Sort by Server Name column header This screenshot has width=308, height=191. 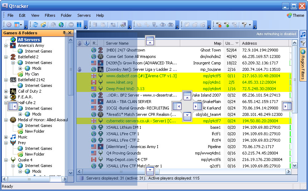point(142,43)
